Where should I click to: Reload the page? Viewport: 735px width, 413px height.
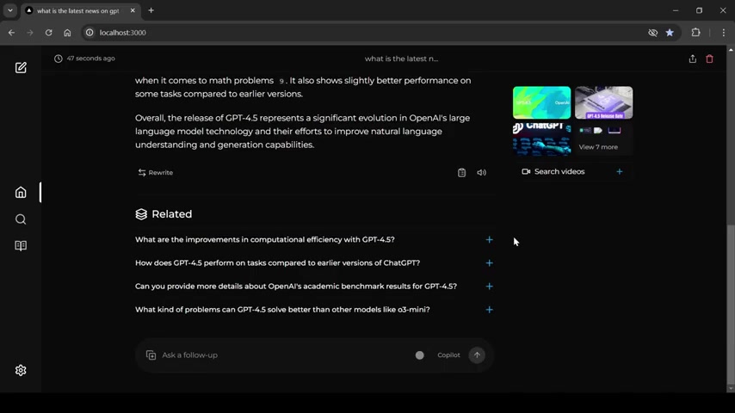click(x=48, y=33)
